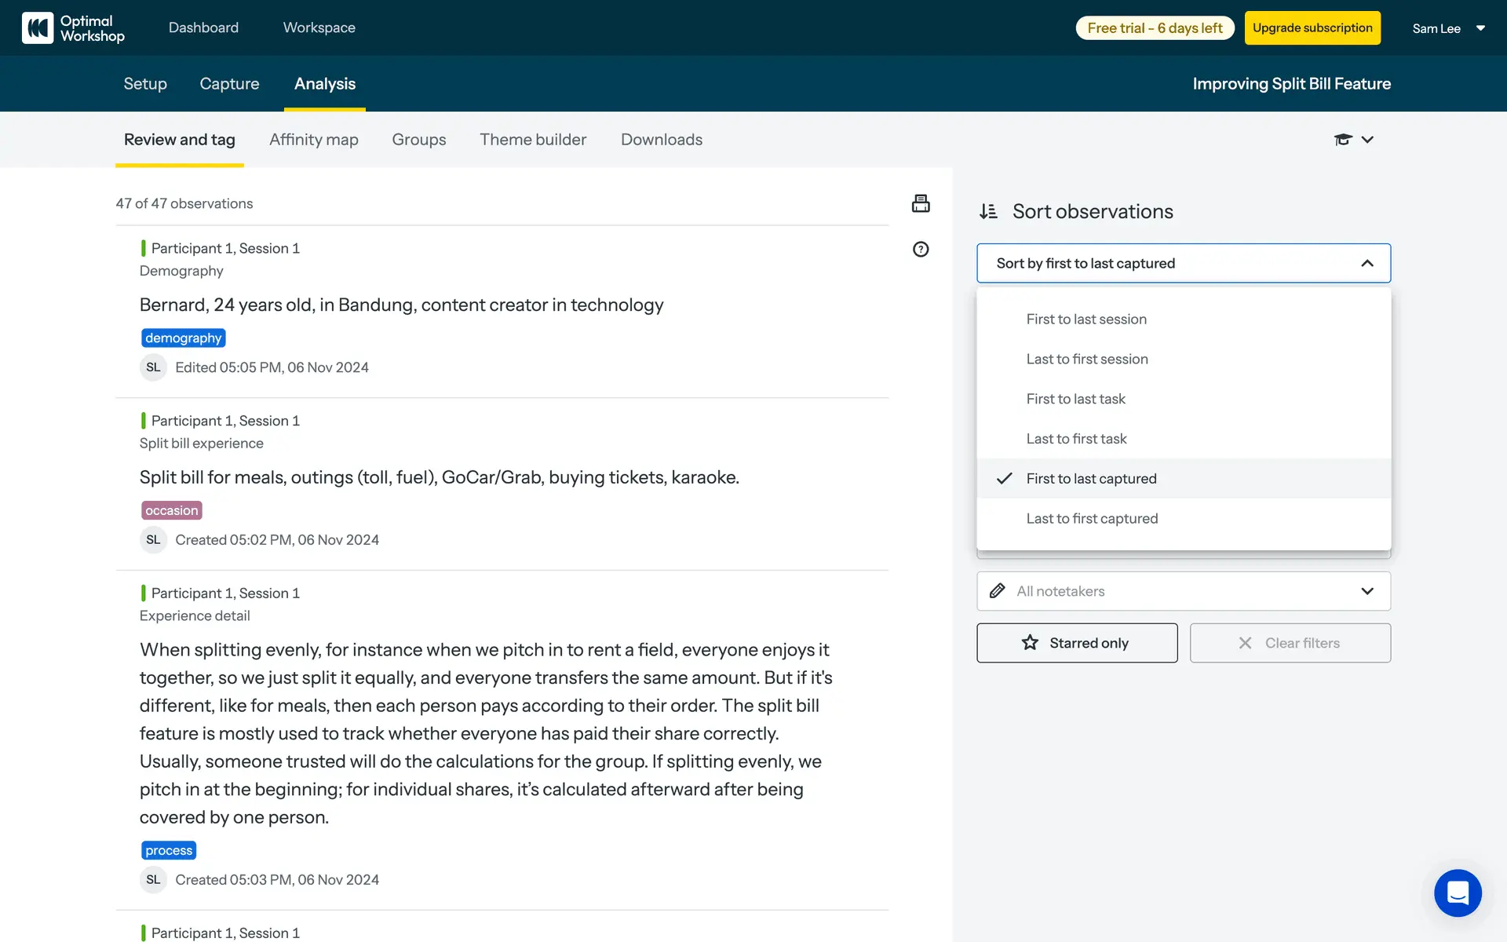
Task: Click the pencil icon in notetakers filter
Action: point(998,591)
